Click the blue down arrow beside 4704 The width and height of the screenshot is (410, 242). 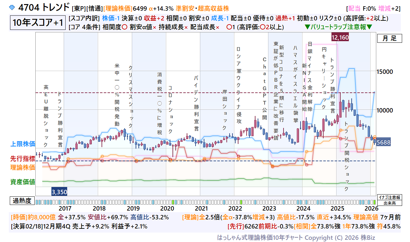pyautogui.click(x=12, y=7)
